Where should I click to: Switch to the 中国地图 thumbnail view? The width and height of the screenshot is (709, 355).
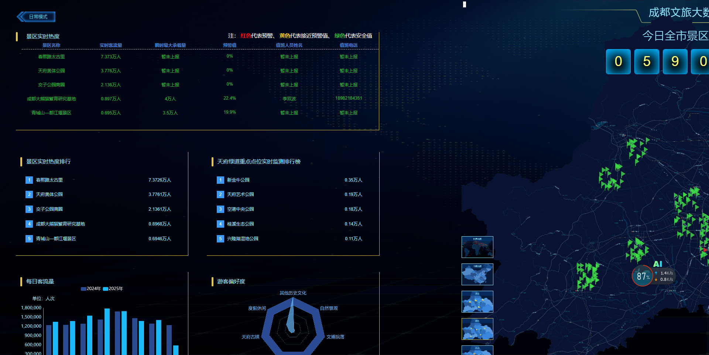pyautogui.click(x=477, y=274)
